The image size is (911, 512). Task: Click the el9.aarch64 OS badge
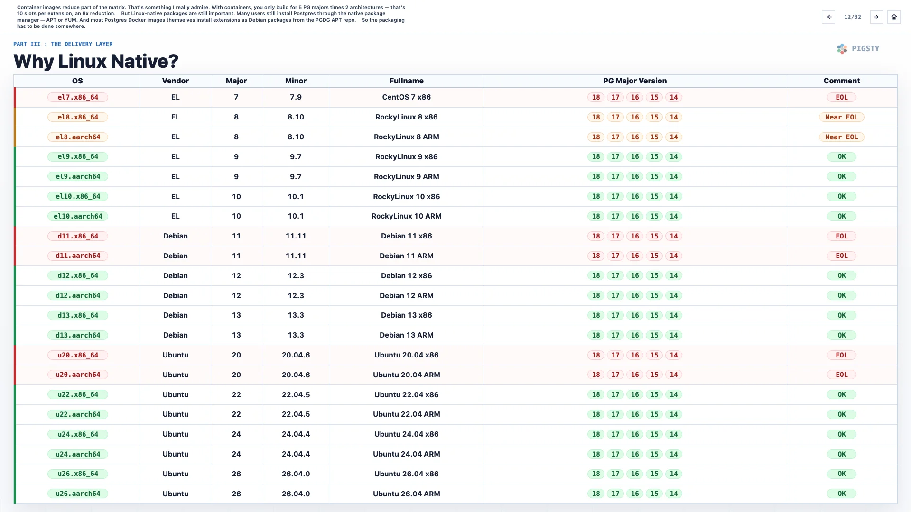pyautogui.click(x=78, y=176)
